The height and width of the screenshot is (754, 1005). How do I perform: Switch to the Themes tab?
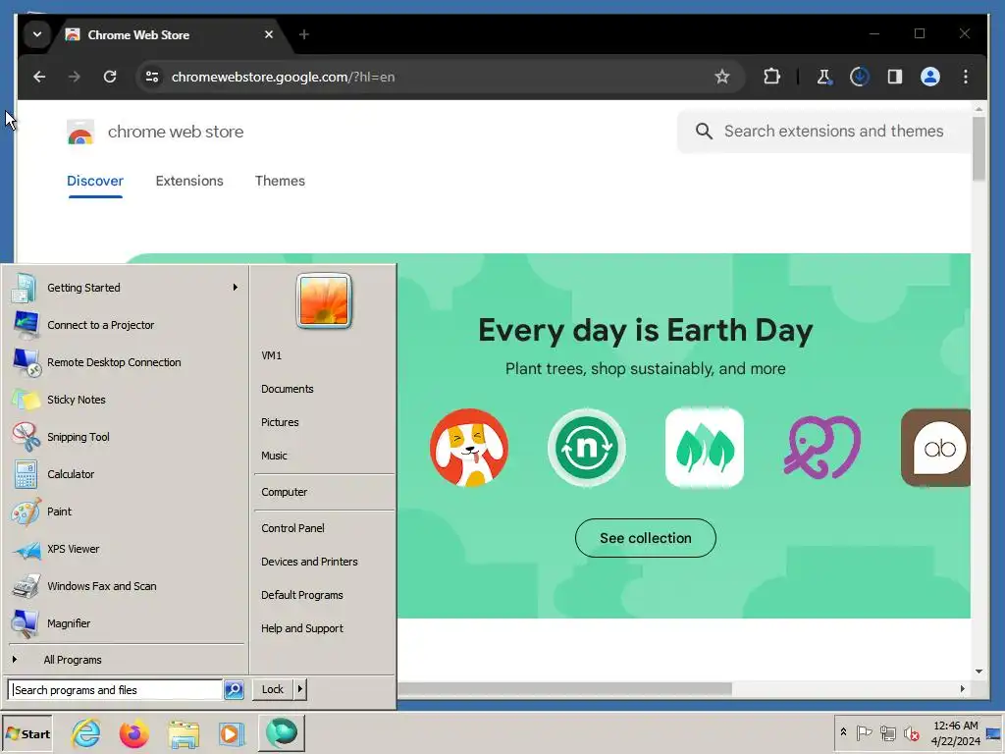[x=280, y=181]
